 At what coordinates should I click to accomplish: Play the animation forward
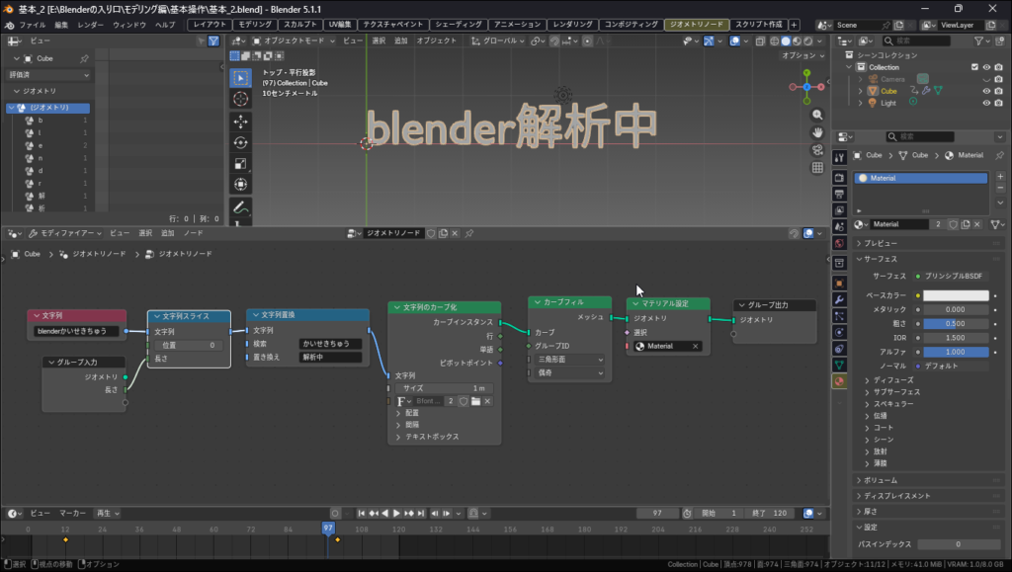[x=396, y=514]
